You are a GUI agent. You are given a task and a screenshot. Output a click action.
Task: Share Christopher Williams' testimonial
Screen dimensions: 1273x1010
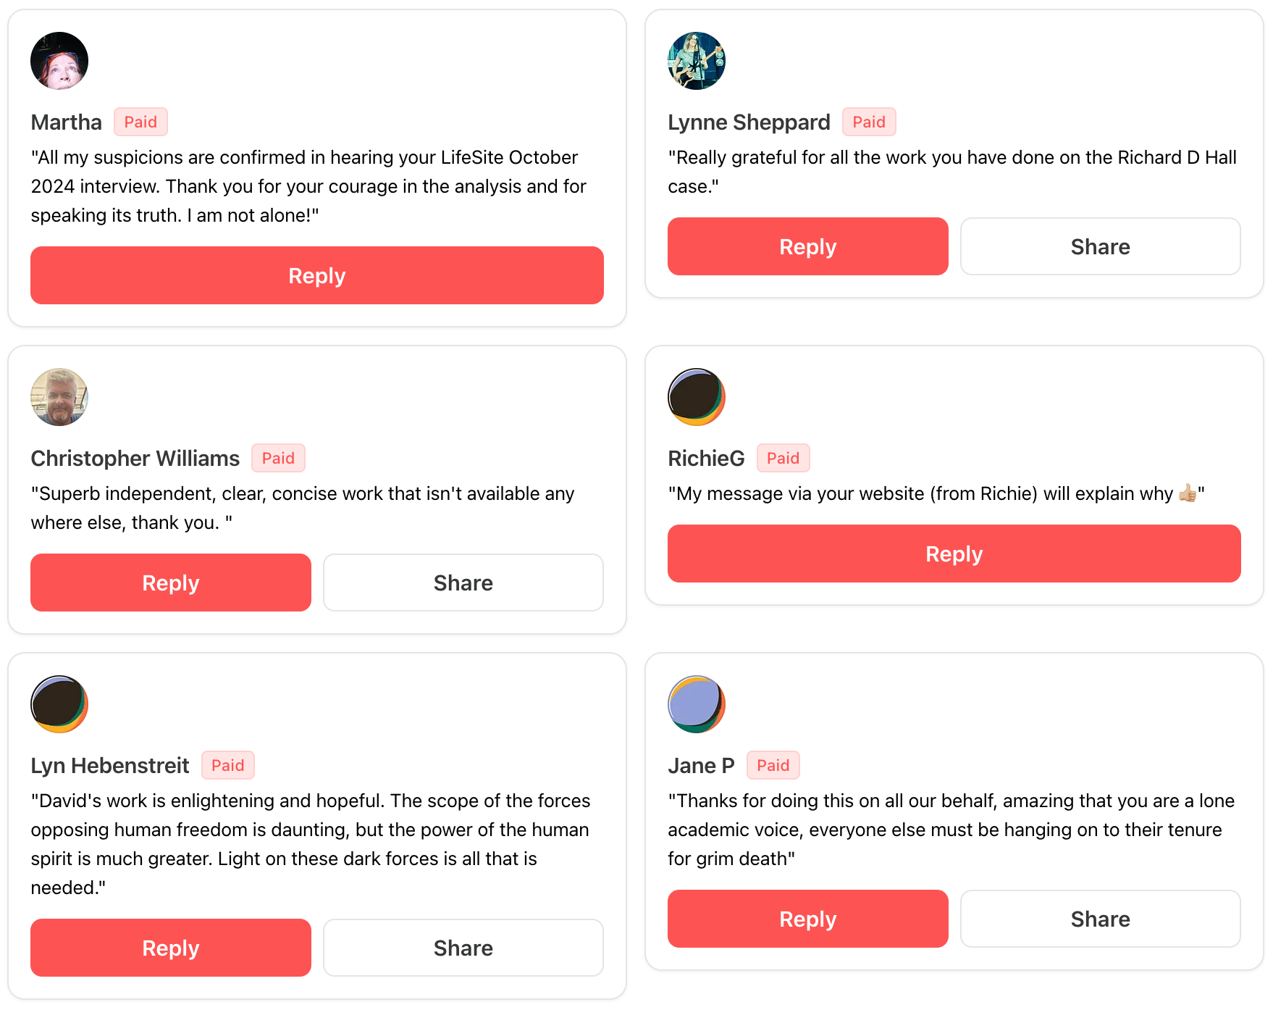point(463,583)
